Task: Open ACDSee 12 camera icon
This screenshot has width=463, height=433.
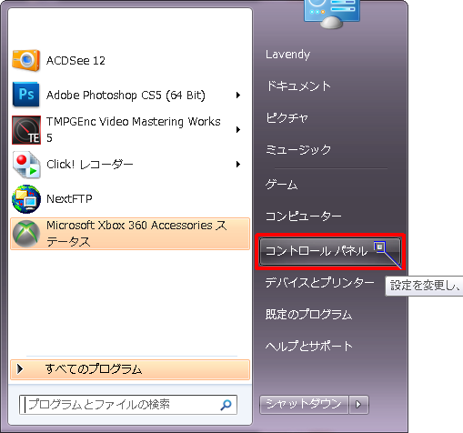Action: click(26, 61)
